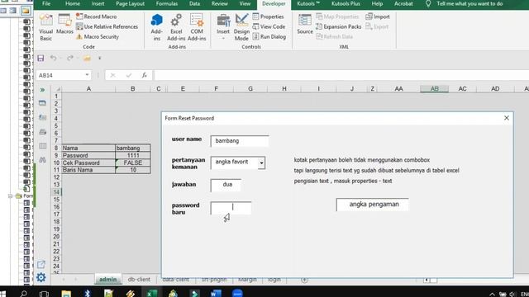Open Excel from the taskbar
The height and width of the screenshot is (297, 529).
(x=151, y=294)
